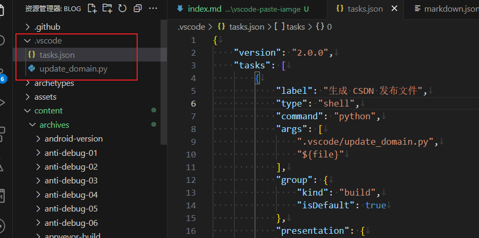The image size is (479, 238).
Task: Close the tasks.json editor tab
Action: [393, 9]
